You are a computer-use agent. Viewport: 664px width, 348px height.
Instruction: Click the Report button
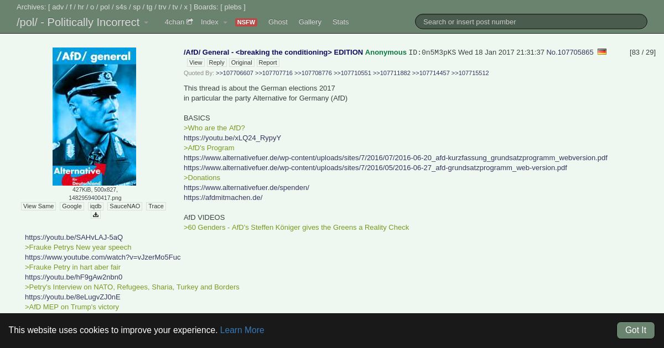tap(267, 62)
